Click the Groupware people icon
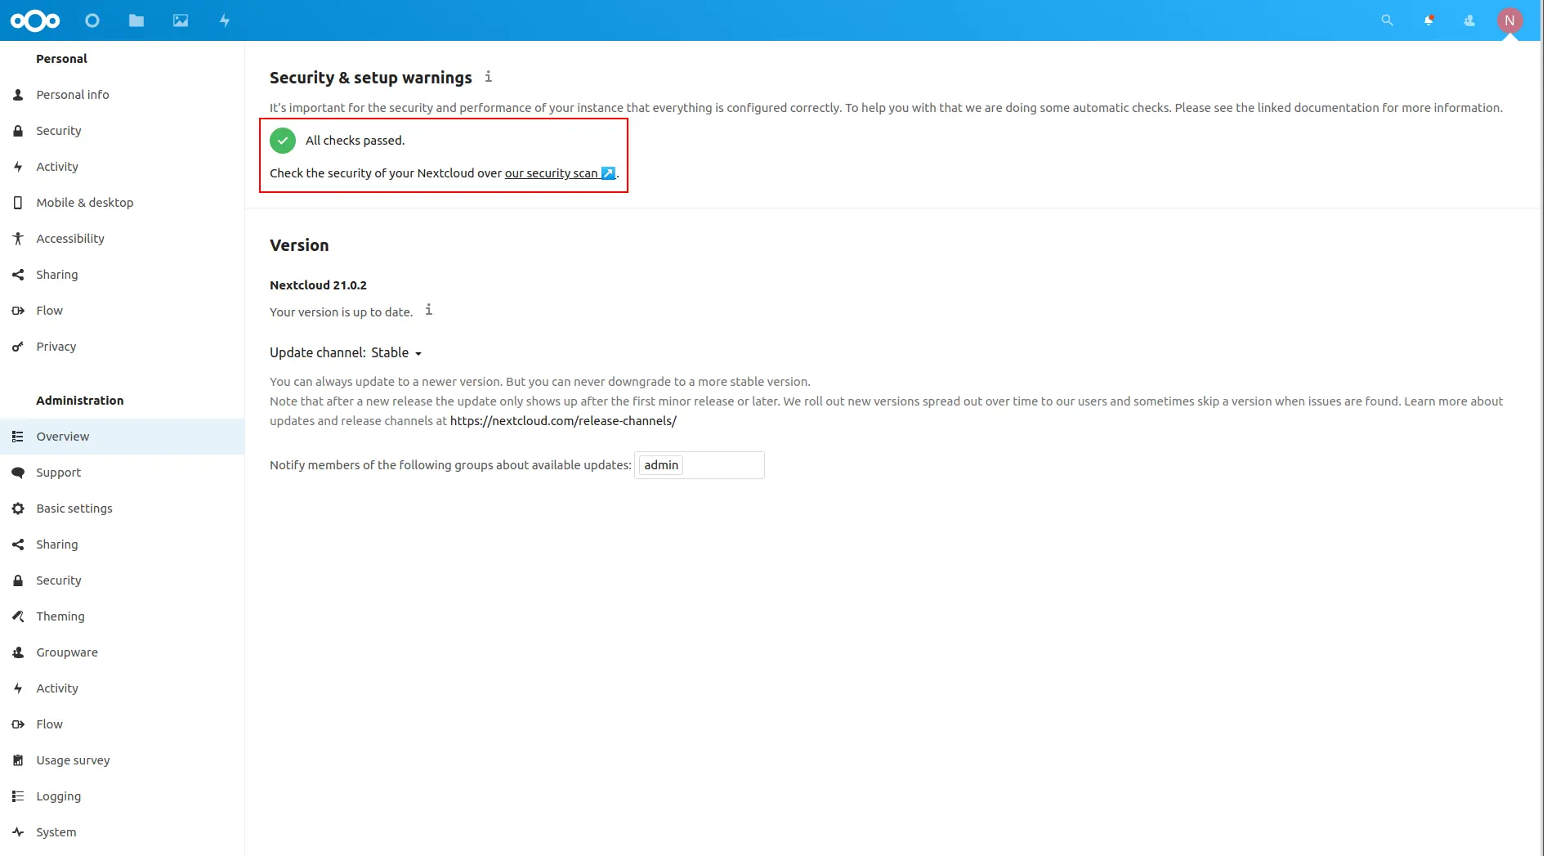 18,652
